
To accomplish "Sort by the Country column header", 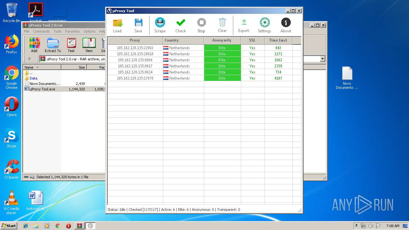I will click(183, 40).
